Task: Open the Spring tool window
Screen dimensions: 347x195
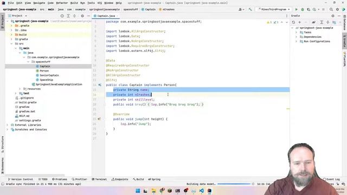Action: (x=154, y=179)
